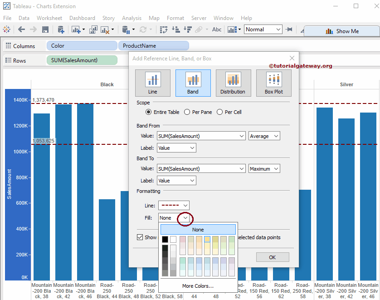Screen dimensions: 380x300
Task: Expand the Average aggregation dropdown
Action: (264, 136)
